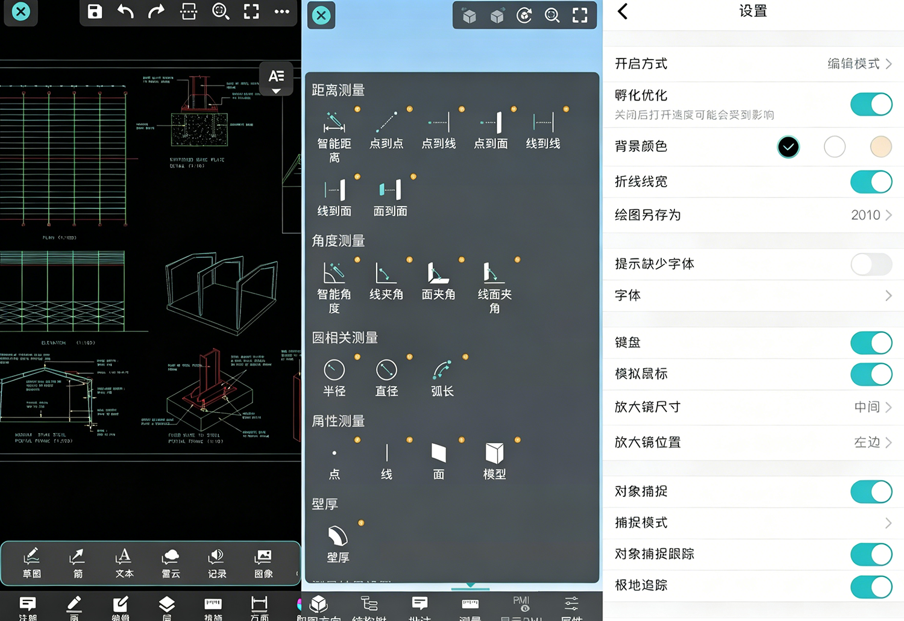Select the beige background color
The image size is (904, 621).
[x=881, y=146]
